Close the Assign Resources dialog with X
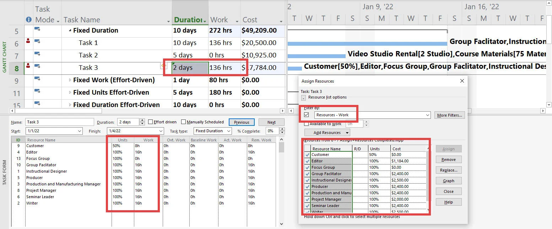The height and width of the screenshot is (229, 552). pyautogui.click(x=462, y=81)
